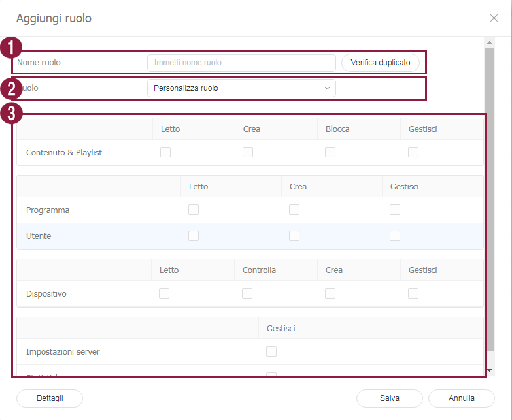Enable Letto for Contenuto & Playlist
The height and width of the screenshot is (420, 512).
pos(165,152)
